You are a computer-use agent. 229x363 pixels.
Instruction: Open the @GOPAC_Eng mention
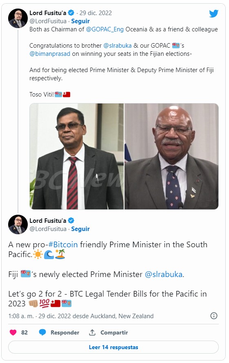click(104, 29)
